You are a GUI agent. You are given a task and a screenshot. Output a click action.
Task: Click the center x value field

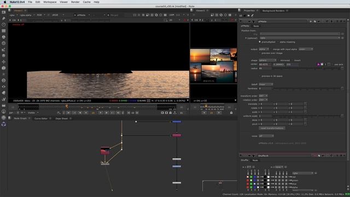pos(265,65)
